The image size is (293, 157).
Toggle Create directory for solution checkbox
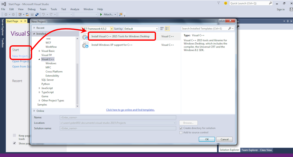click(x=181, y=128)
